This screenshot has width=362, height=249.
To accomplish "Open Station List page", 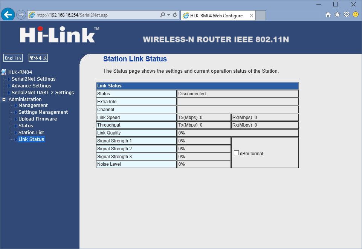I will (31, 133).
